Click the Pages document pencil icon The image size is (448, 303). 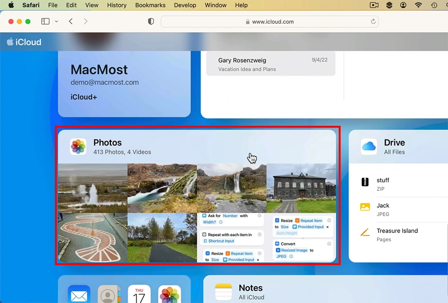[x=365, y=232]
